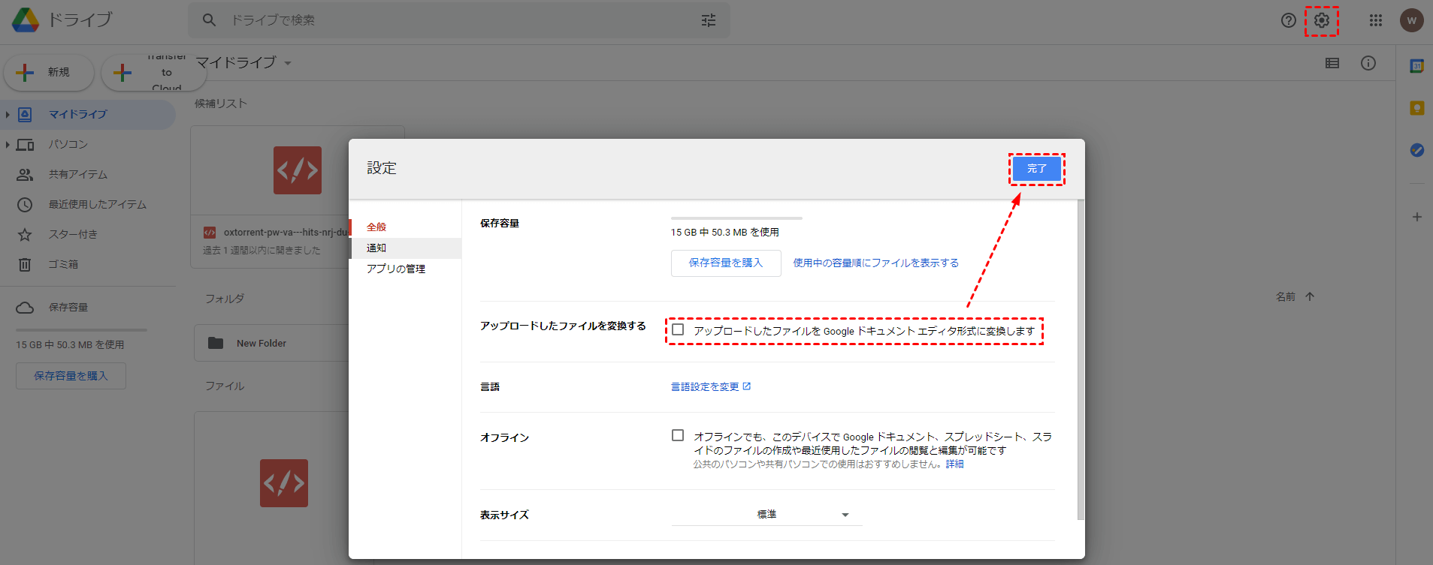This screenshot has height=565, width=1433.
Task: Click 保存容量を購入 button in settings dialog
Action: click(x=725, y=263)
